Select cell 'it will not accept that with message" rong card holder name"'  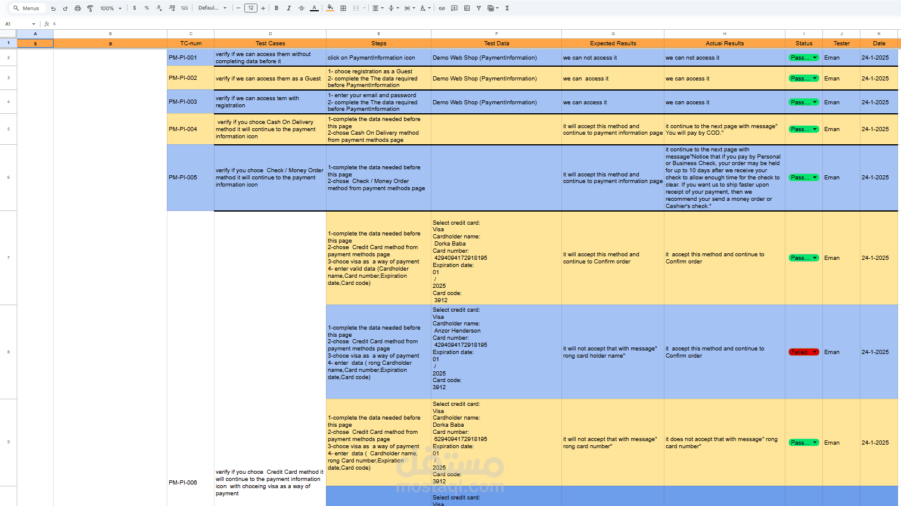click(x=613, y=352)
